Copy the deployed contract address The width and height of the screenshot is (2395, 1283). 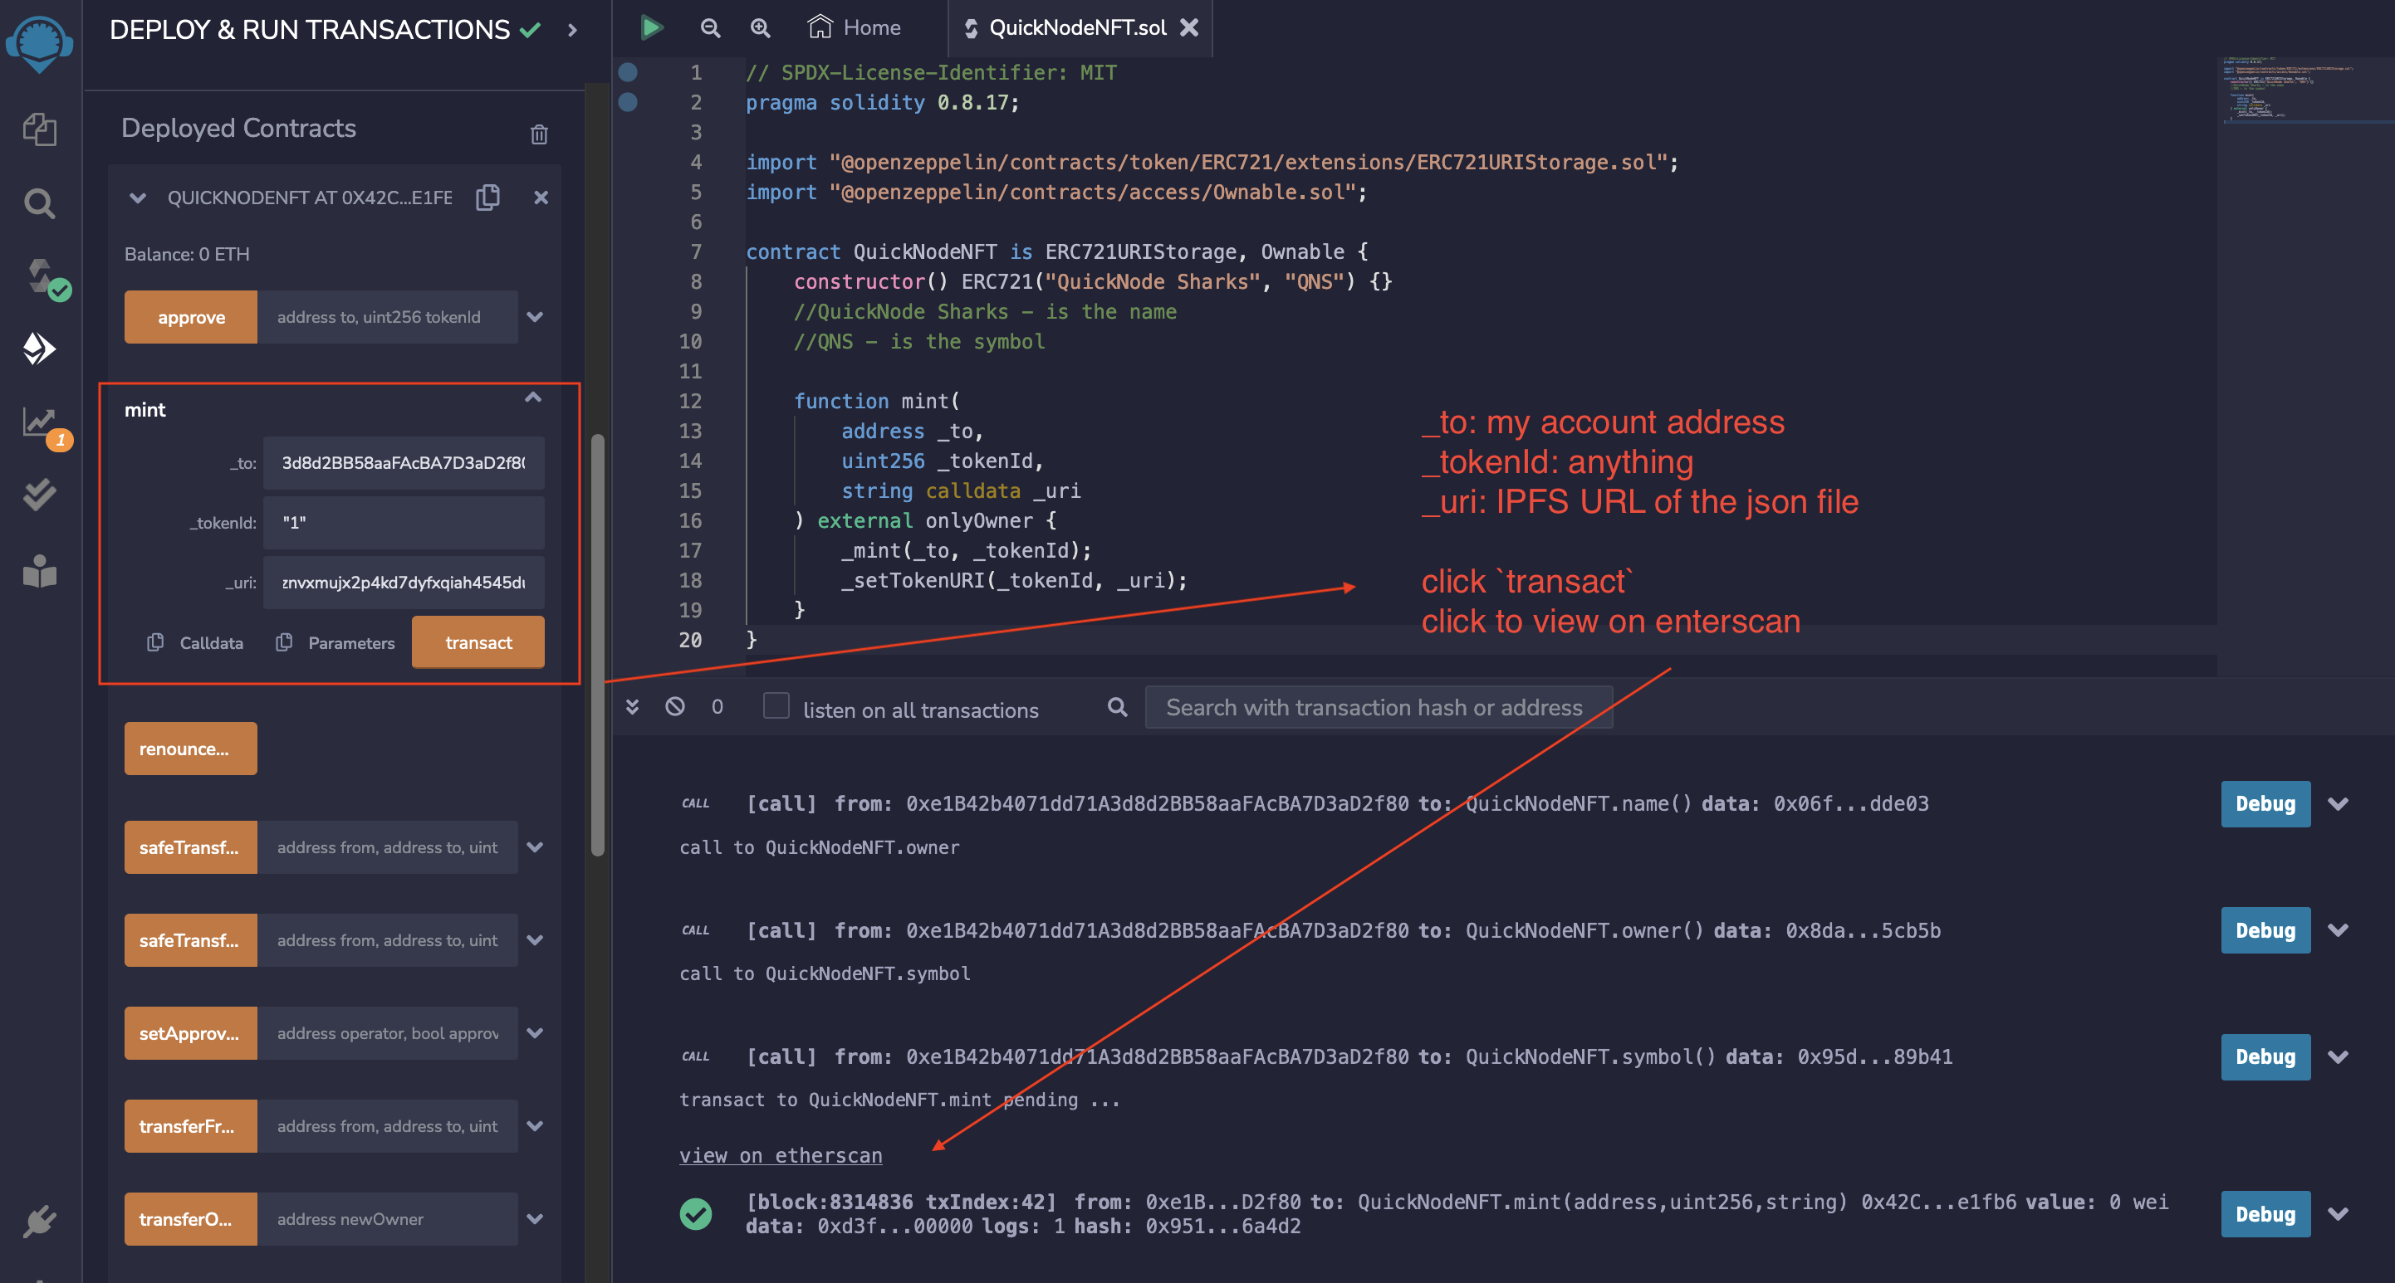(488, 197)
